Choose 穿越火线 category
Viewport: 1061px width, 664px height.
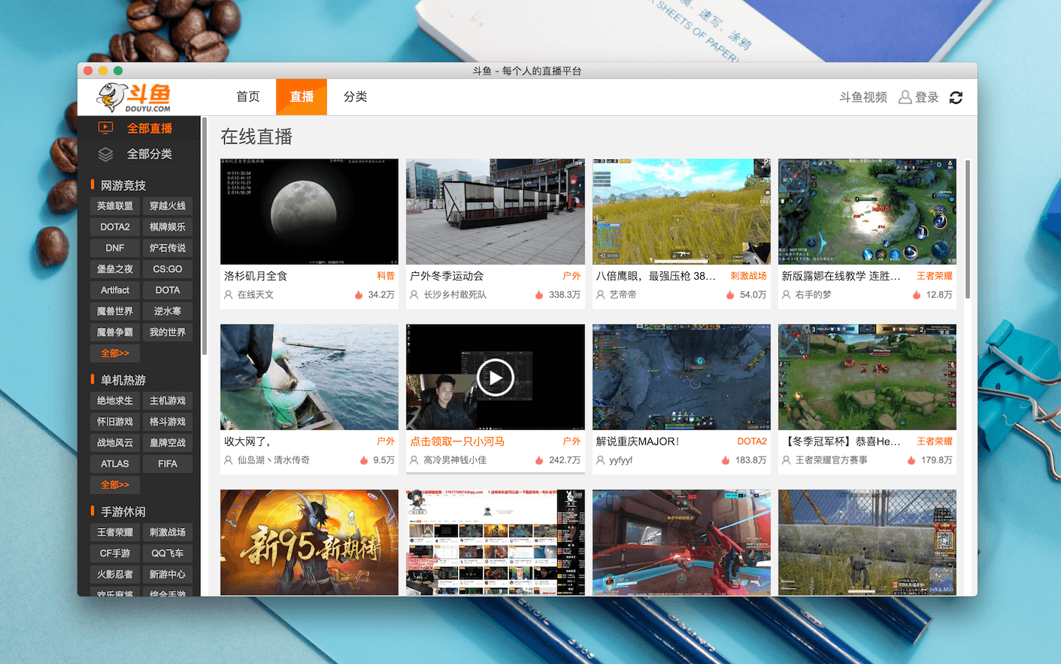[x=168, y=206]
